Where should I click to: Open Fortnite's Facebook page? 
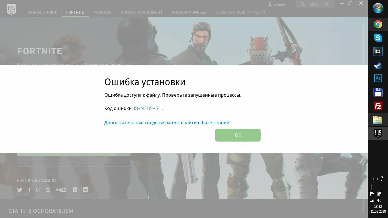pyautogui.click(x=29, y=190)
